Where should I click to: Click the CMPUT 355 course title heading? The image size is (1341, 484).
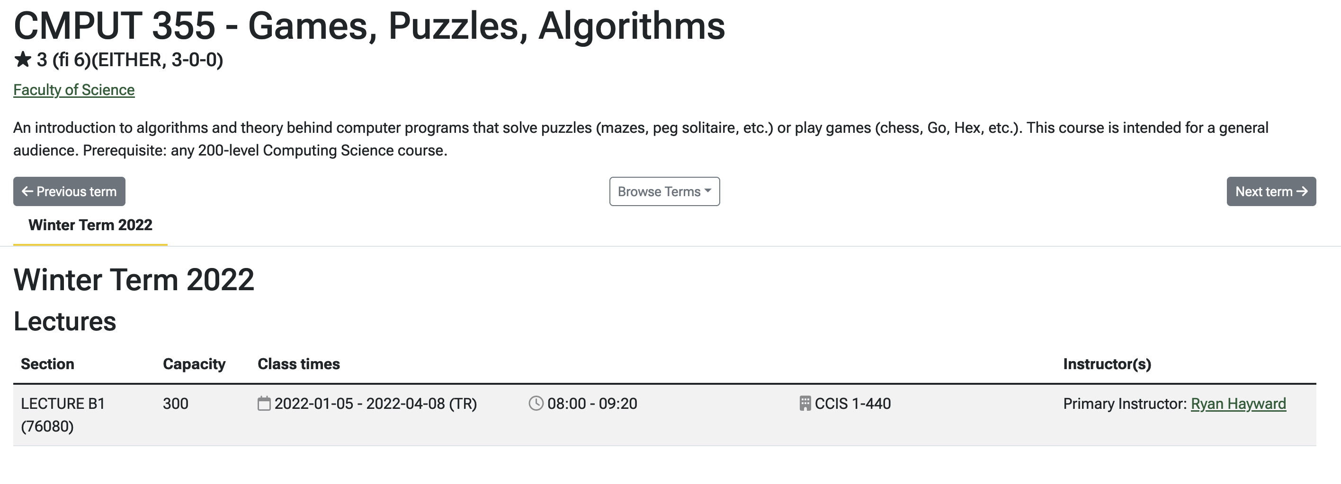[369, 26]
